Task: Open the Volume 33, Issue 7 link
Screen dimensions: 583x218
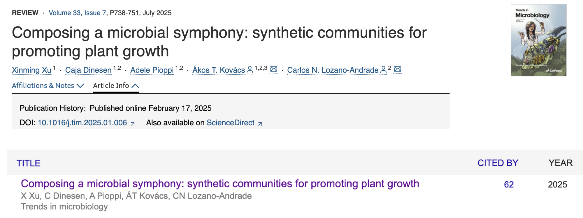Action: [77, 13]
